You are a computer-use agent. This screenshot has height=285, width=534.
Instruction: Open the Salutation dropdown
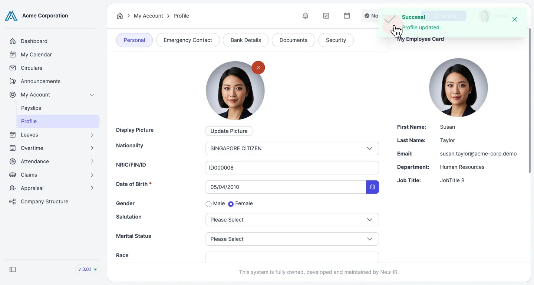pyautogui.click(x=292, y=220)
